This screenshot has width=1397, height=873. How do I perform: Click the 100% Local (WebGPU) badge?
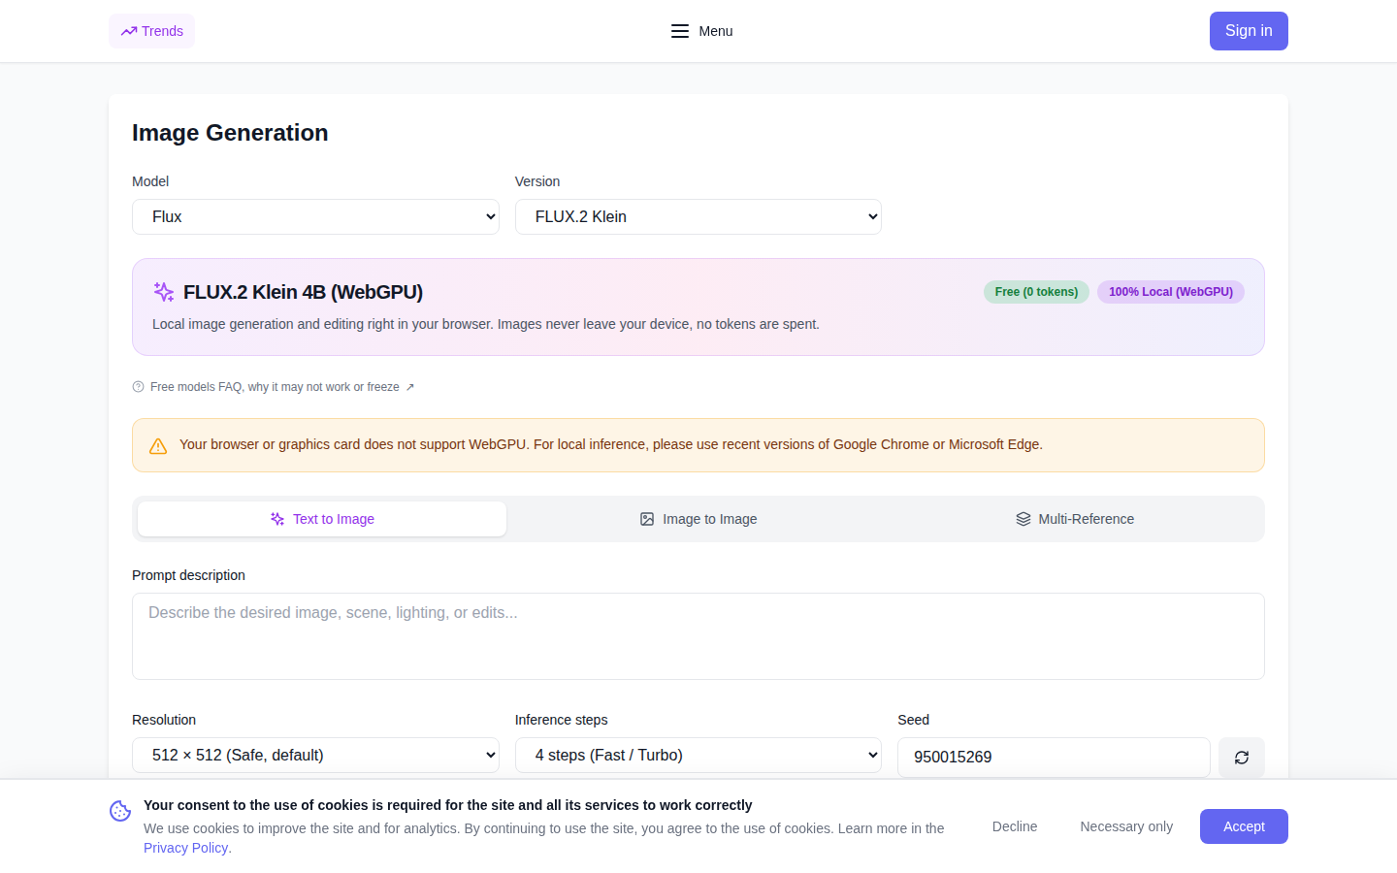click(1171, 292)
